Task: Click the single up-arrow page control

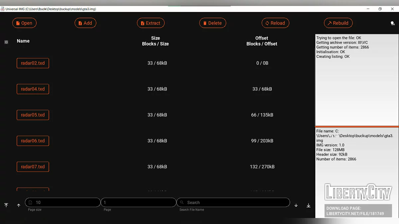Action: [19, 205]
